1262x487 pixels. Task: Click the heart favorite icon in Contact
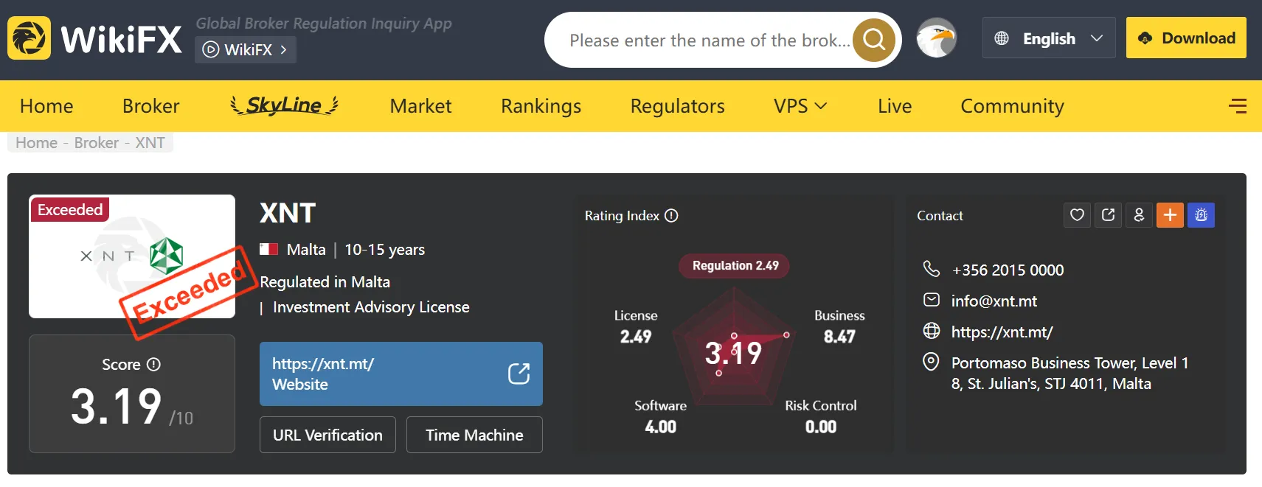click(x=1077, y=215)
